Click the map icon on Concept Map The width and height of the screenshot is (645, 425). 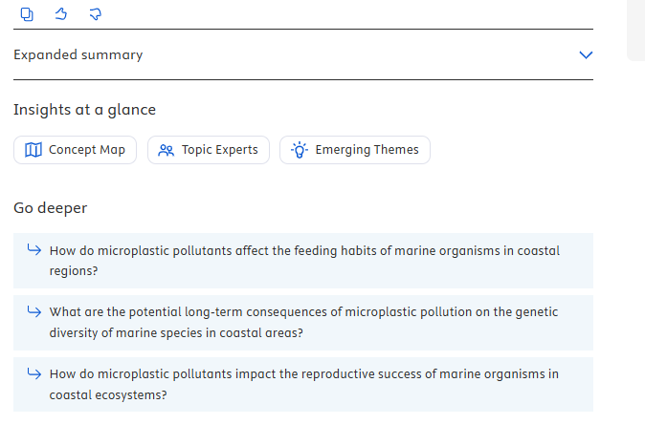pos(33,150)
